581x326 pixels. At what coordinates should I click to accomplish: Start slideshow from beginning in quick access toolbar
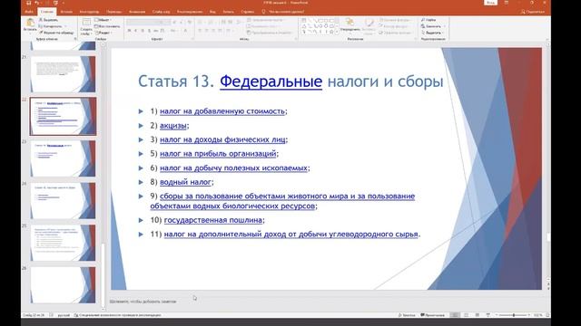55,3
